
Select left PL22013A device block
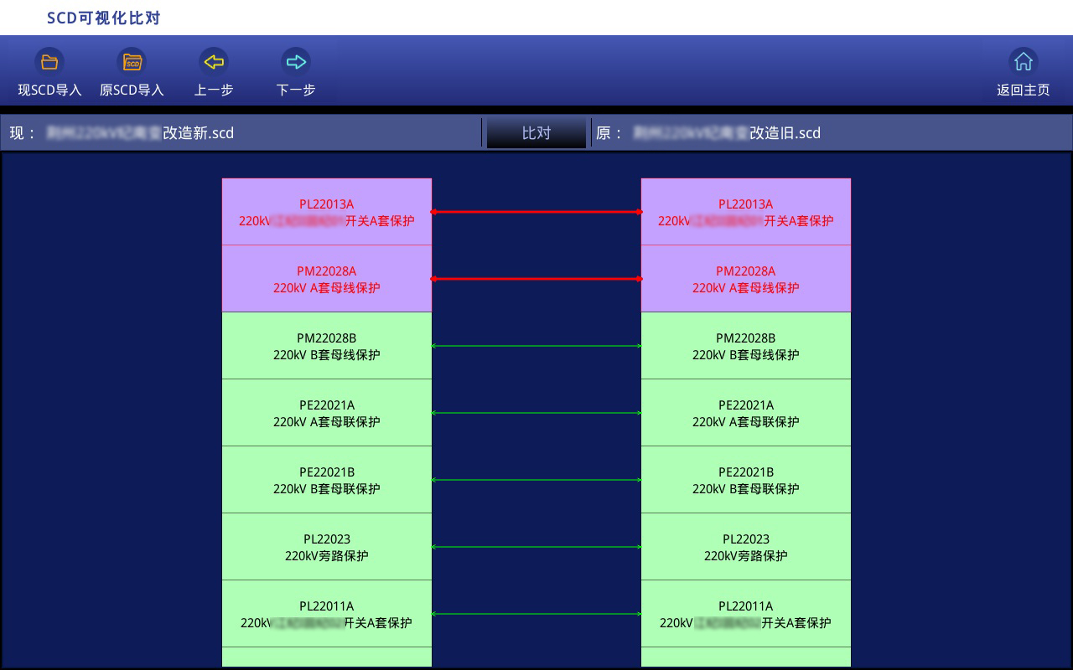(x=327, y=212)
